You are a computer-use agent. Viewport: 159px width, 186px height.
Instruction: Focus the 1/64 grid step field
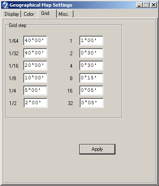point(35,41)
